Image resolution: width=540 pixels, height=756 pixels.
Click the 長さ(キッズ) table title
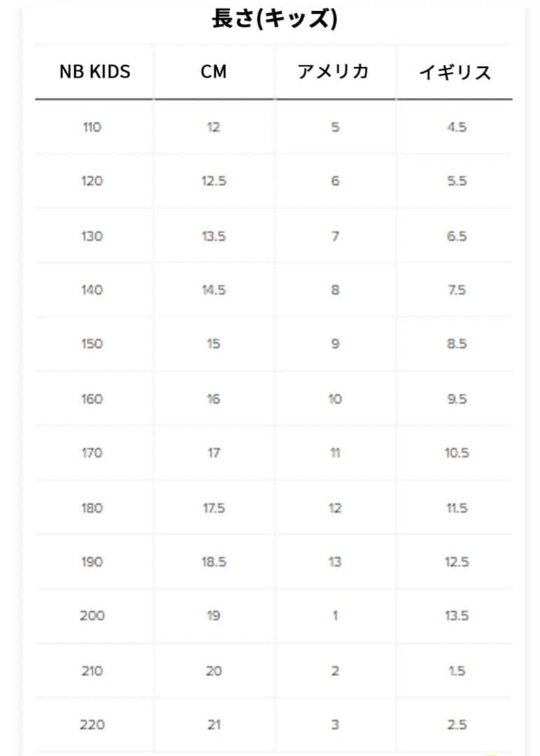(274, 19)
